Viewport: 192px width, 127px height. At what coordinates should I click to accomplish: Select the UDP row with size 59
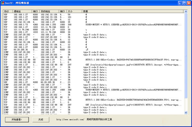pos(94,15)
